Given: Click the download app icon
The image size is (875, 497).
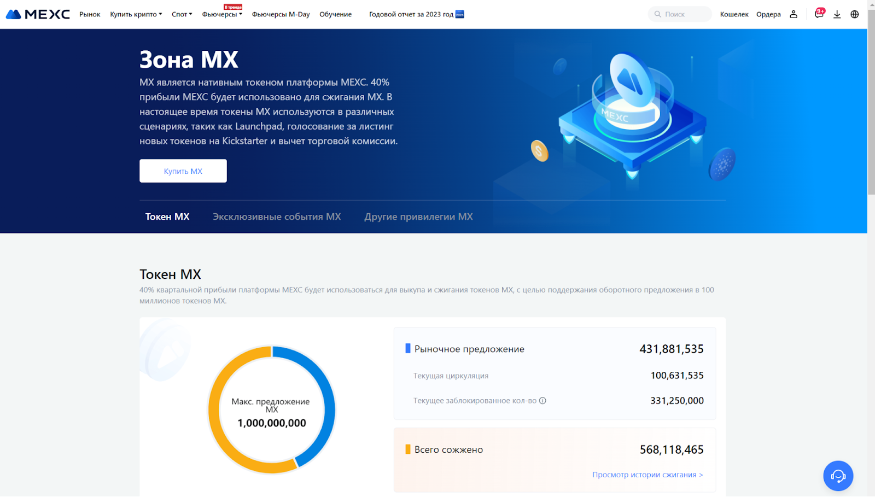Looking at the screenshot, I should click(837, 14).
